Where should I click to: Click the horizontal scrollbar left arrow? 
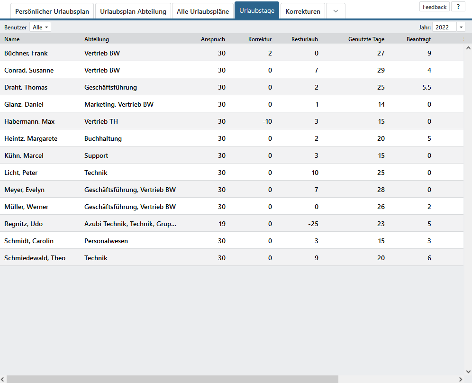click(x=3, y=379)
